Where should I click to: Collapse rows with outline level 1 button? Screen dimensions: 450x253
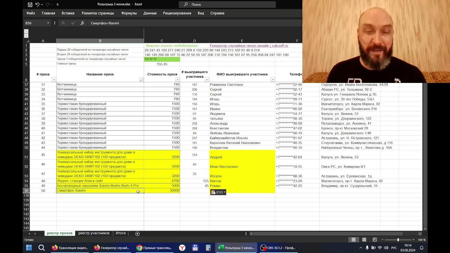pyautogui.click(x=26, y=31)
